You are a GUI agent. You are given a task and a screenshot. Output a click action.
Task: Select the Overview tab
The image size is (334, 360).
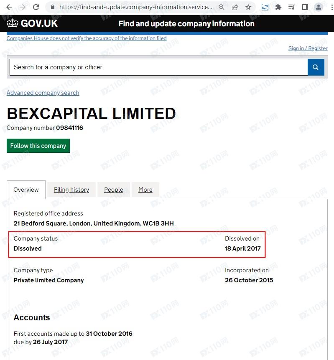[x=26, y=190]
